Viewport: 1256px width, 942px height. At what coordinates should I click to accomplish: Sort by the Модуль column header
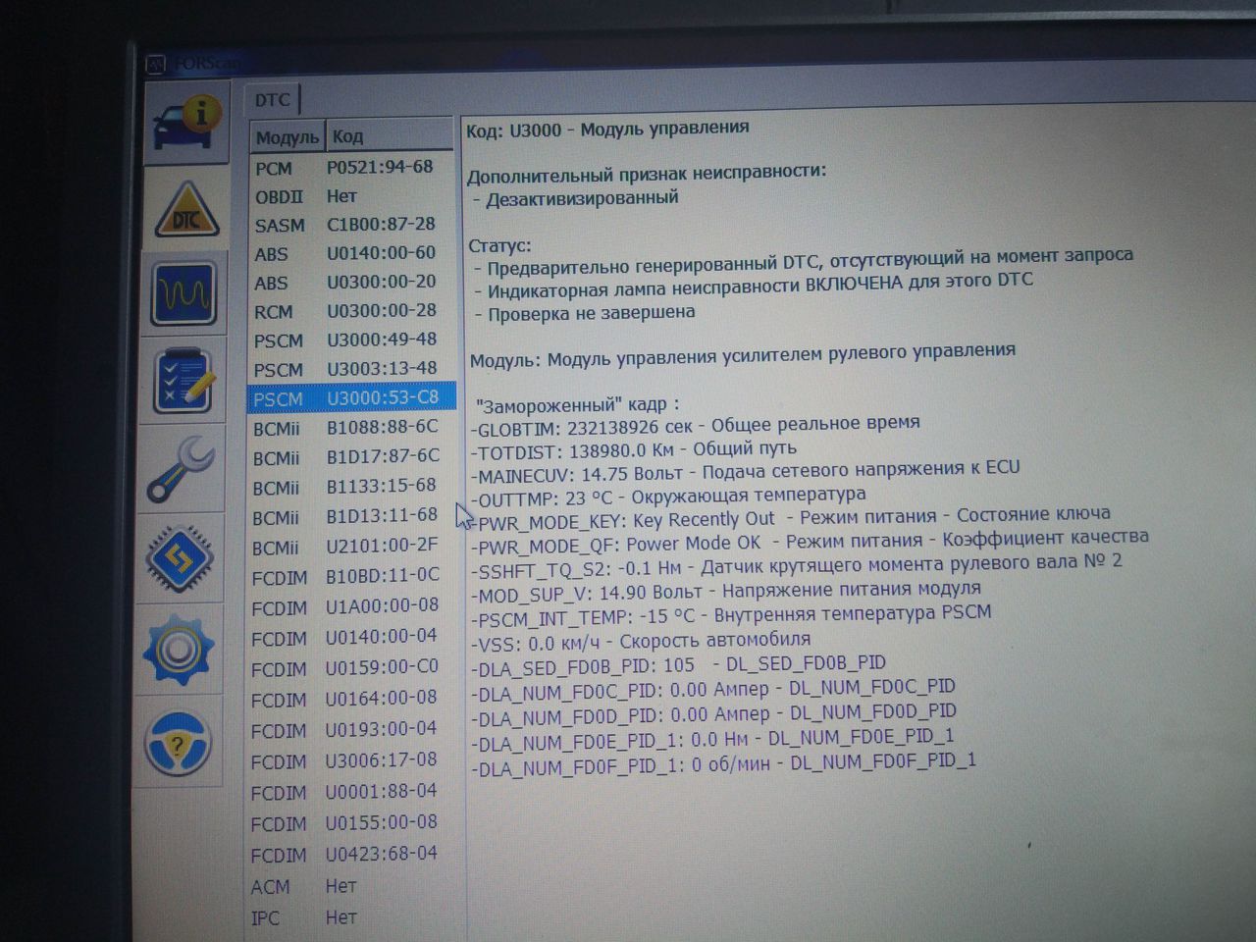pos(288,137)
